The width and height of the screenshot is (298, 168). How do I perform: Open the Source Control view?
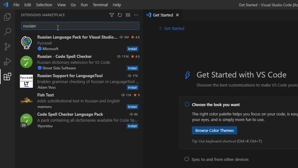coord(7,47)
